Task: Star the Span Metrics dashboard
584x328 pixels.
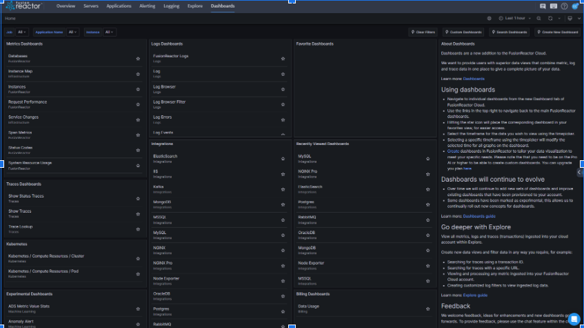Action: pos(138,135)
